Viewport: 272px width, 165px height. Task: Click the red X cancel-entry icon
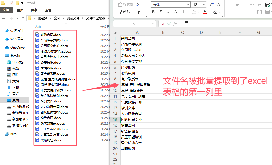click(x=163, y=24)
